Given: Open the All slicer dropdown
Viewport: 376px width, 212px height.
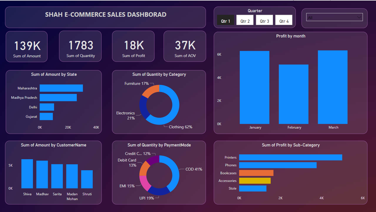Looking at the screenshot, I should tap(334, 17).
